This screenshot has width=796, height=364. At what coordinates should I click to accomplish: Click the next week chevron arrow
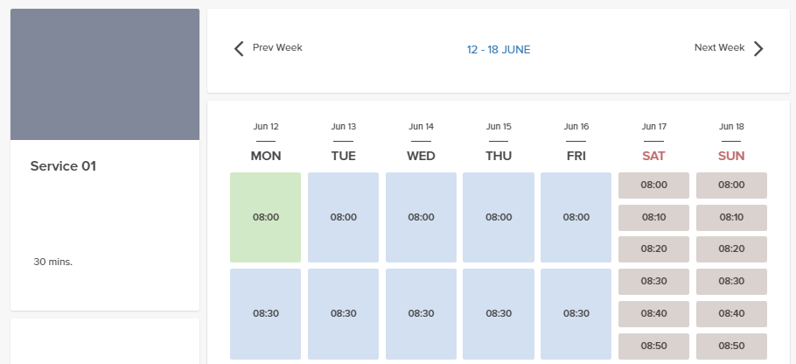point(758,49)
